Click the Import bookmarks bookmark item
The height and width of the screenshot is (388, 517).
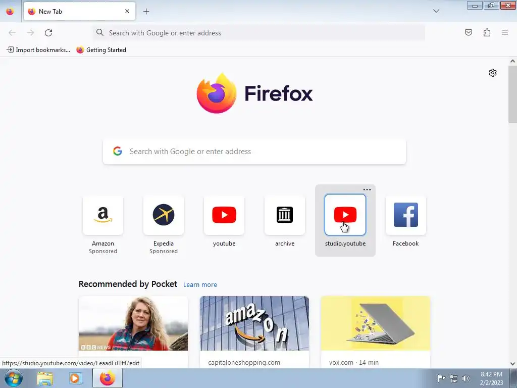tap(38, 50)
